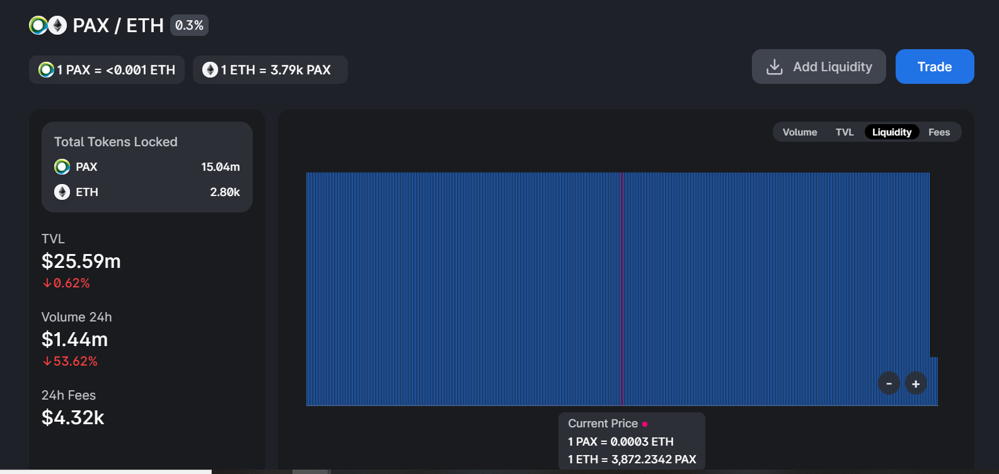Switch chart to Fees tab
This screenshot has width=999, height=474.
(939, 132)
